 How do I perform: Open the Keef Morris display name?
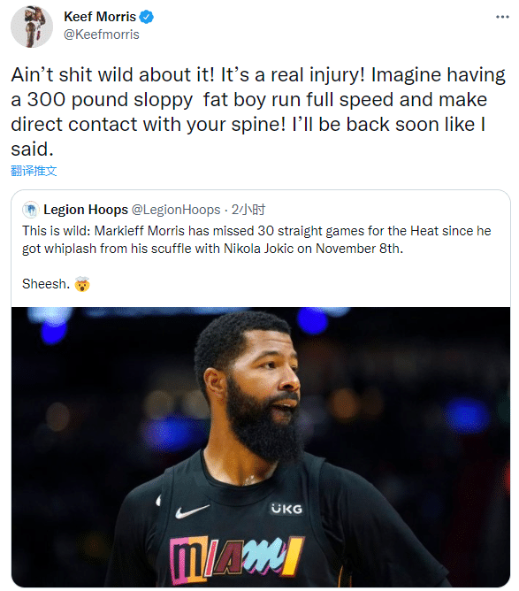(100, 17)
